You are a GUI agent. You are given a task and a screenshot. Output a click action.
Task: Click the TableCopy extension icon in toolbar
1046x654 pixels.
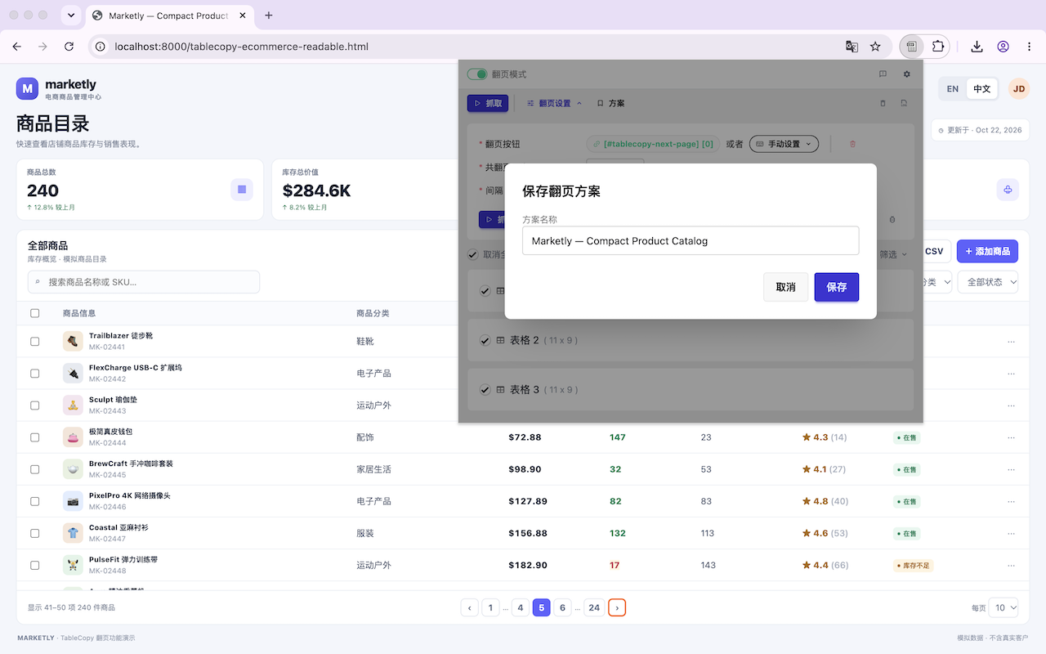911,47
